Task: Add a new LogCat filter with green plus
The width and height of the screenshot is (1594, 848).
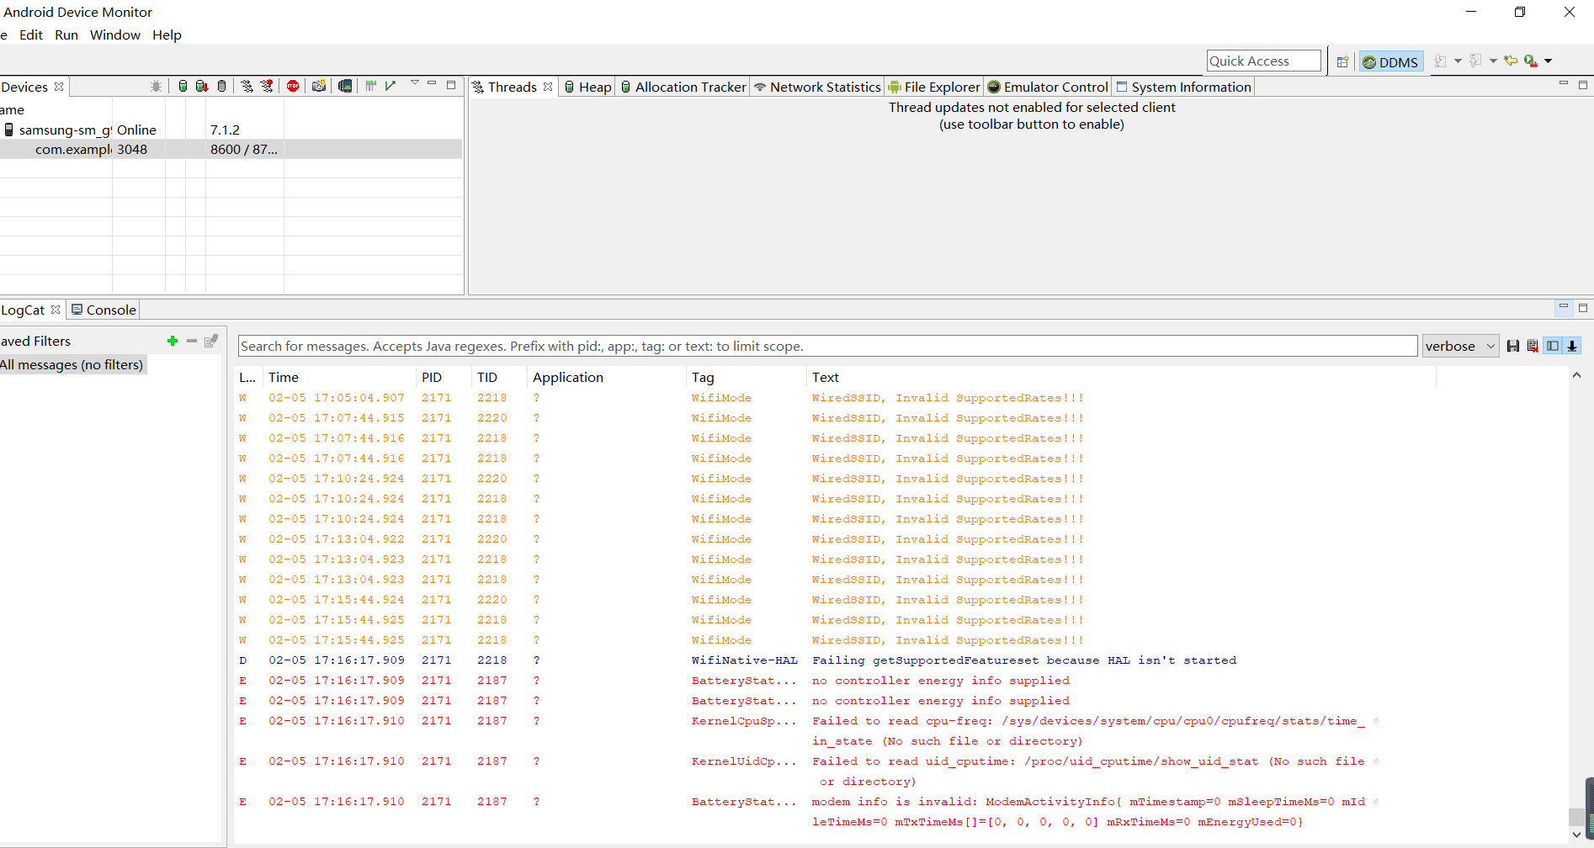Action: tap(173, 341)
